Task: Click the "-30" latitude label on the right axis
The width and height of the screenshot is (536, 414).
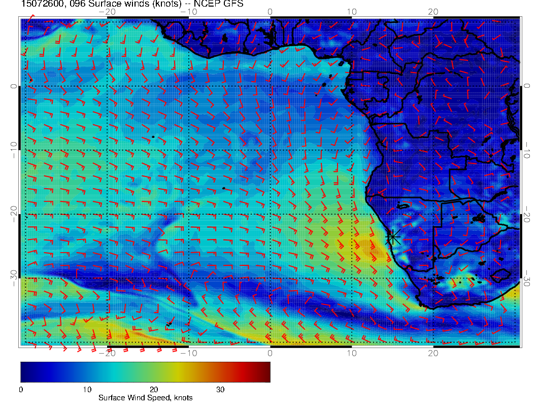Action: [527, 278]
